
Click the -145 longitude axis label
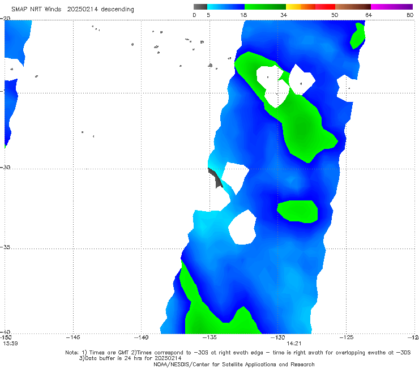pyautogui.click(x=73, y=337)
